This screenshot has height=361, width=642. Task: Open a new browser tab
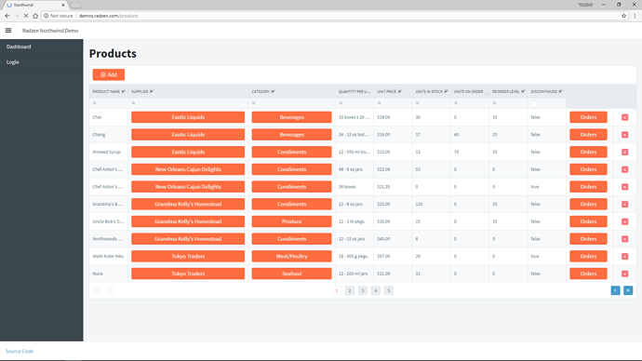click(x=75, y=6)
